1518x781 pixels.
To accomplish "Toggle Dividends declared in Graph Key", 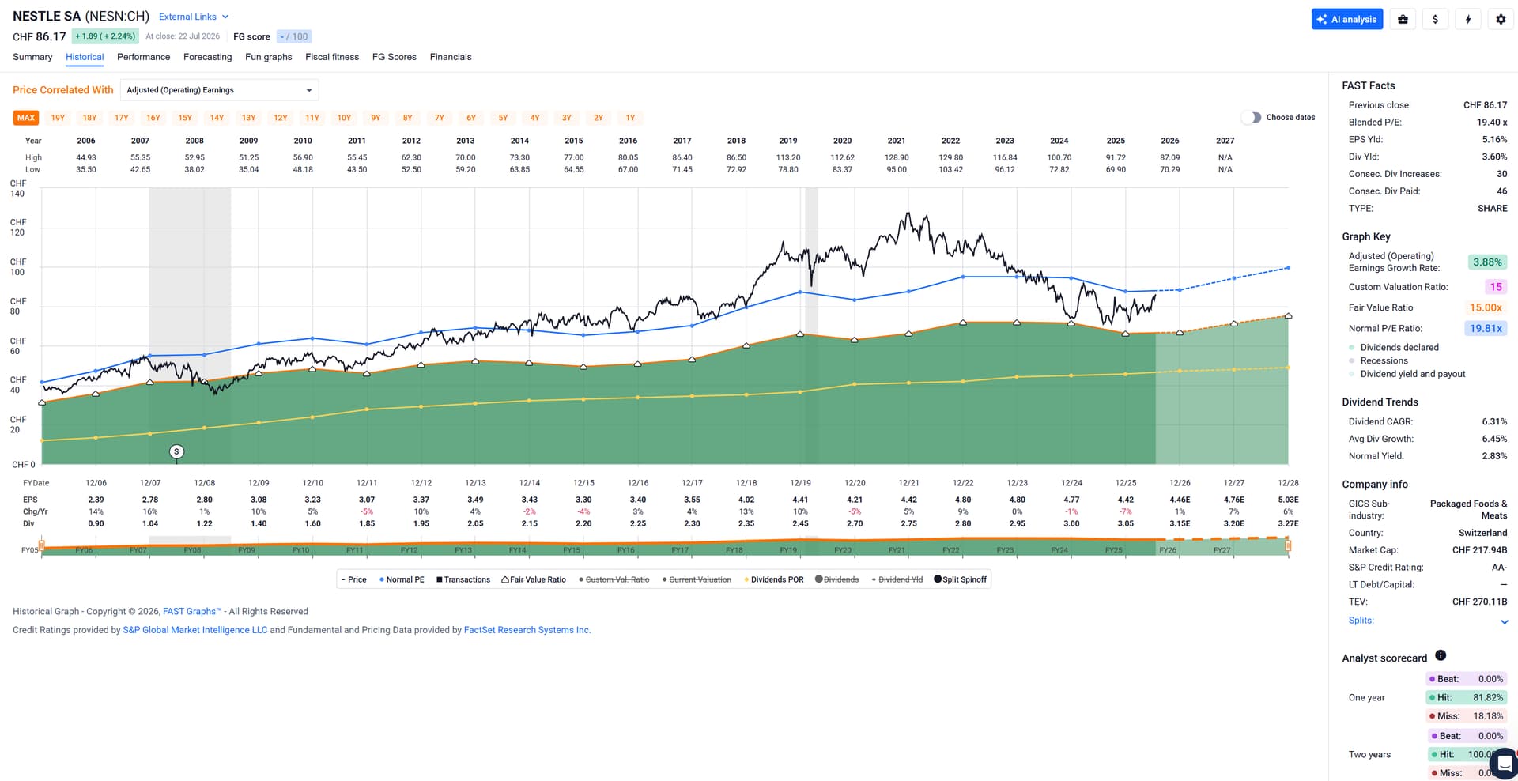I will 1394,348.
